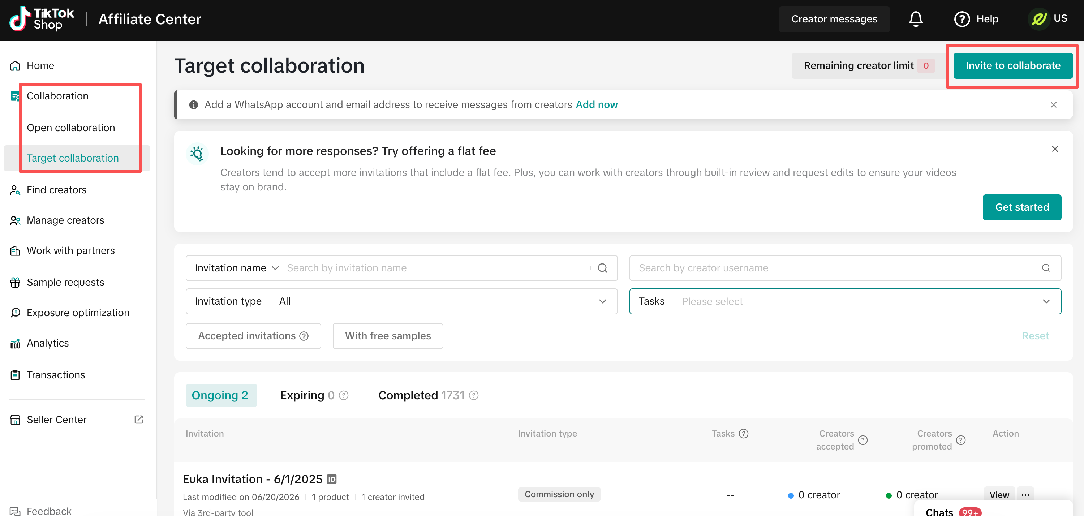Click help icon beside Accepted invitations
1084x516 pixels.
coord(304,336)
